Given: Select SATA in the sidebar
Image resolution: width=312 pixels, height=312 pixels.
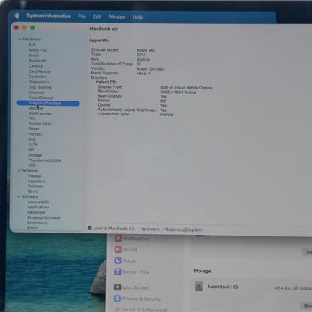Looking at the screenshot, I should tap(32, 145).
